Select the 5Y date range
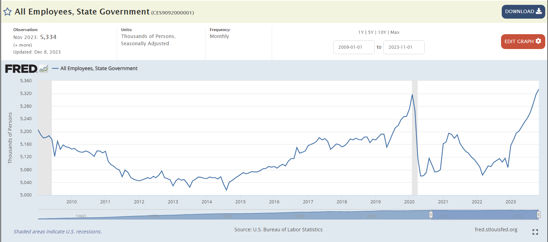Image resolution: width=548 pixels, height=242 pixels. pyautogui.click(x=371, y=32)
